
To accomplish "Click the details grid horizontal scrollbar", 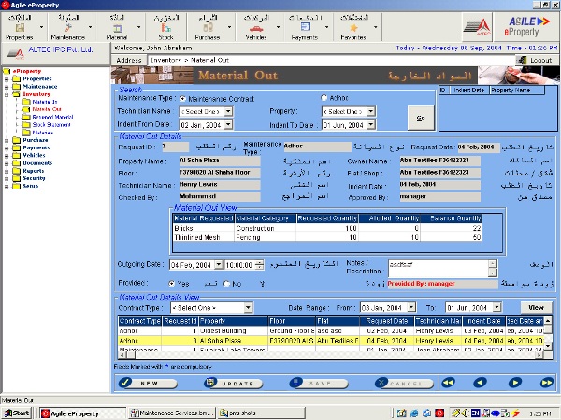I will click(330, 355).
